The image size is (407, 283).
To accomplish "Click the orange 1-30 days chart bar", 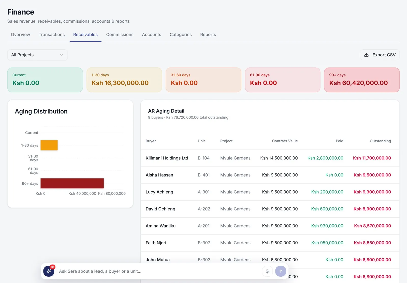I will point(49,145).
